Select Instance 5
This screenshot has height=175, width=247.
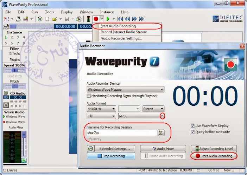coord(6,43)
